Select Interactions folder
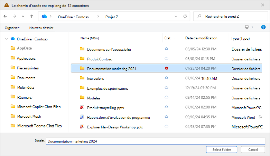The width and height of the screenshot is (270, 156). tap(95, 79)
